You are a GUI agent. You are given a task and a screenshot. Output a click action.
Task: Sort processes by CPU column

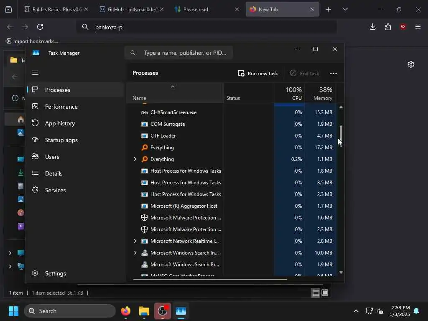290,93
